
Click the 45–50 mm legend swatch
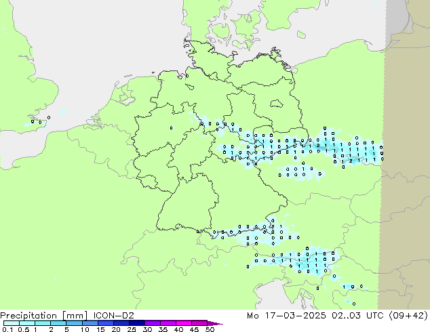tap(199, 323)
